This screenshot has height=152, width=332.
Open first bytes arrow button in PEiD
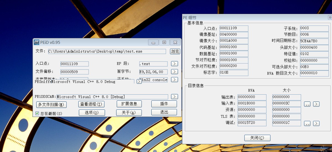coord(174,72)
